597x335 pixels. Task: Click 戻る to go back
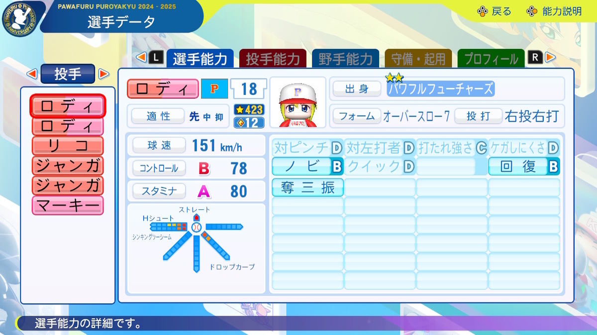pos(501,11)
